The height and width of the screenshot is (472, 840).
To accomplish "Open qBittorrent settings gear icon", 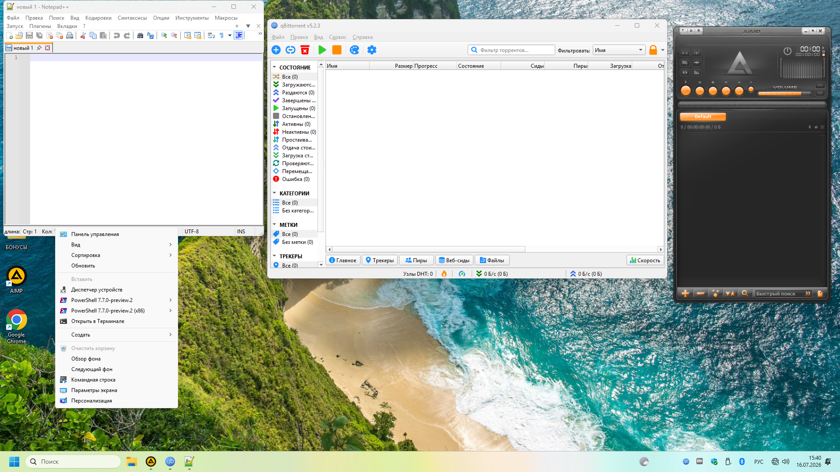I will point(372,50).
